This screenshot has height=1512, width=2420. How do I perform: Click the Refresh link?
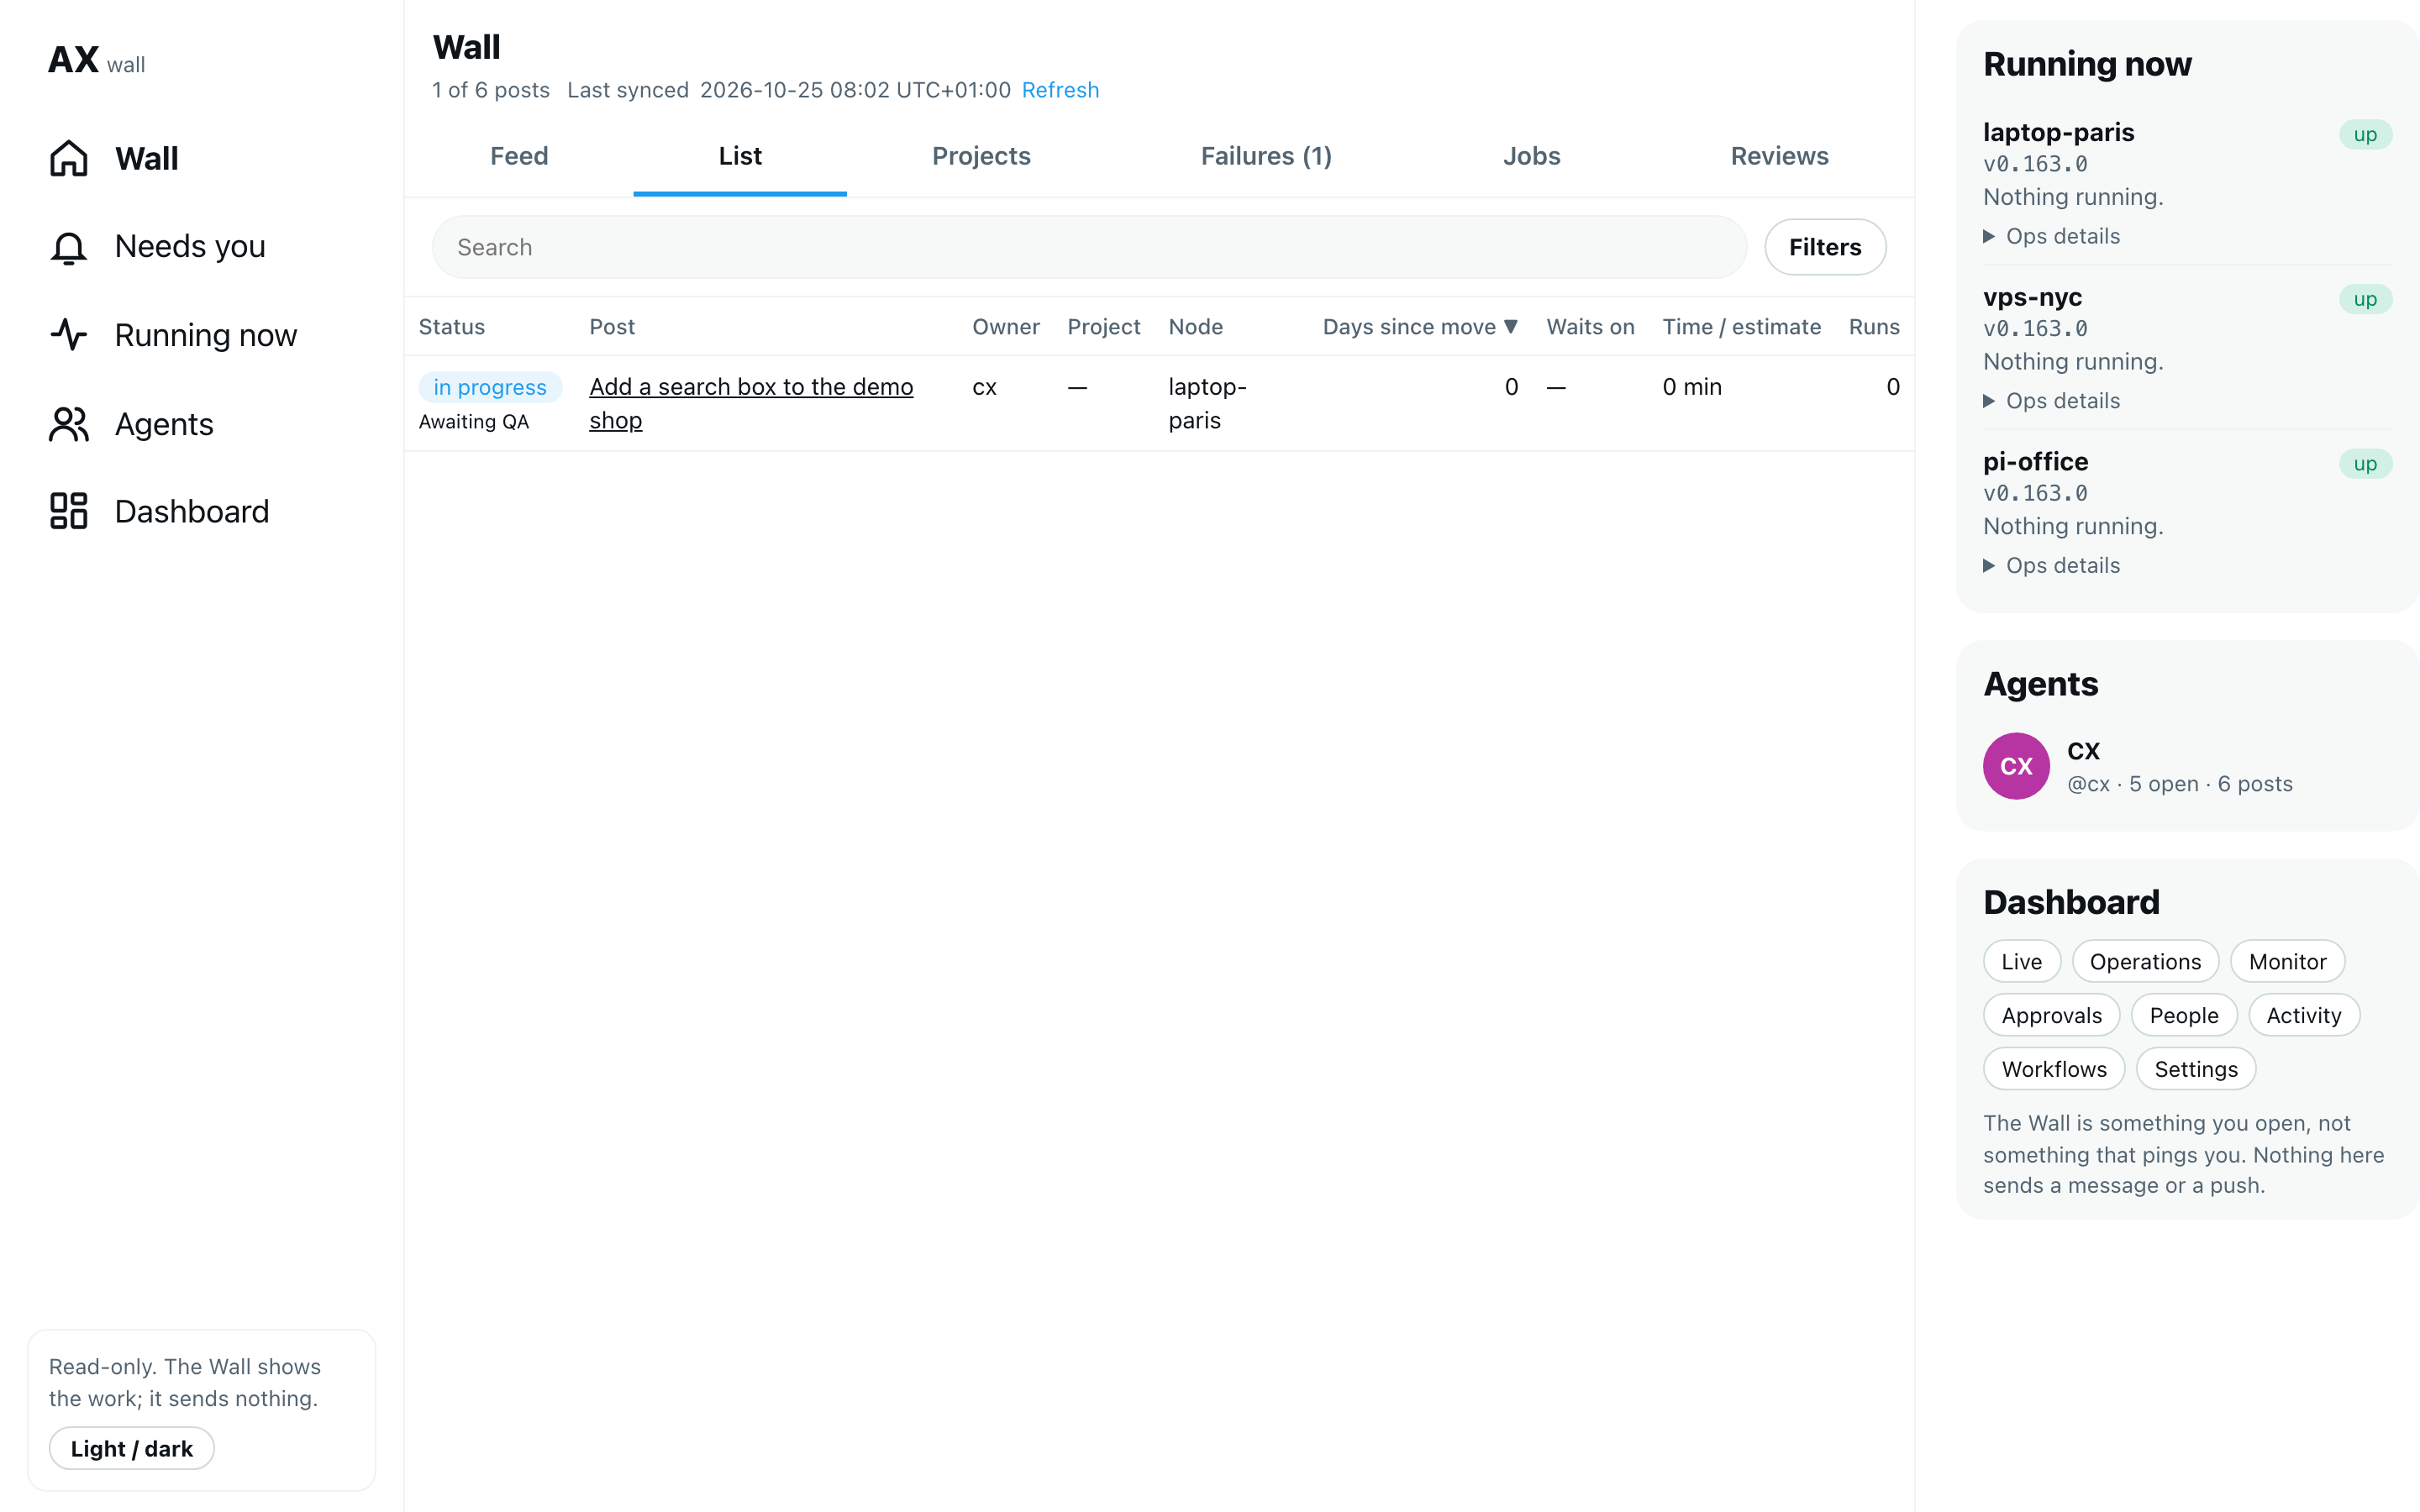point(1060,90)
